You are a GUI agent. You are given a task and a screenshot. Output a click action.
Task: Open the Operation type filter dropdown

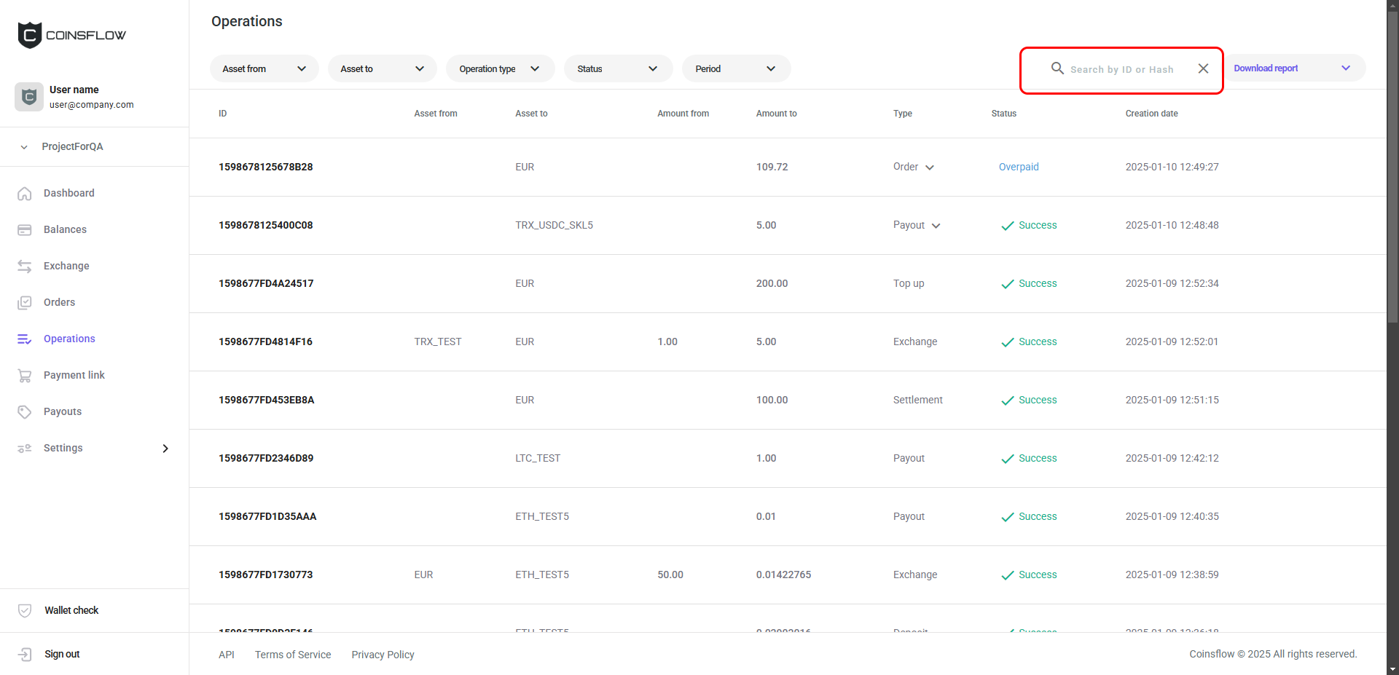pyautogui.click(x=500, y=69)
